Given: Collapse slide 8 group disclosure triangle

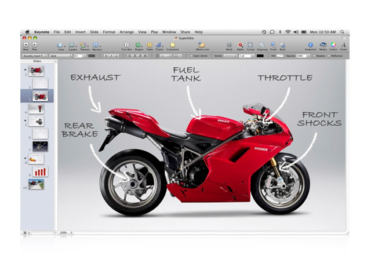Looking at the screenshot, I should tap(25, 158).
